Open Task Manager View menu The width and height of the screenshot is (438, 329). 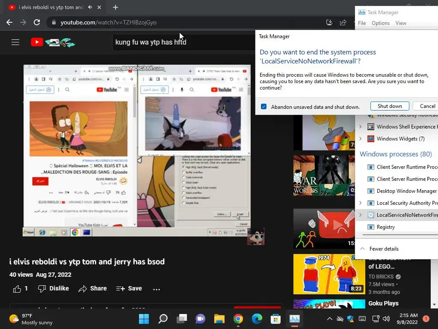(x=401, y=23)
